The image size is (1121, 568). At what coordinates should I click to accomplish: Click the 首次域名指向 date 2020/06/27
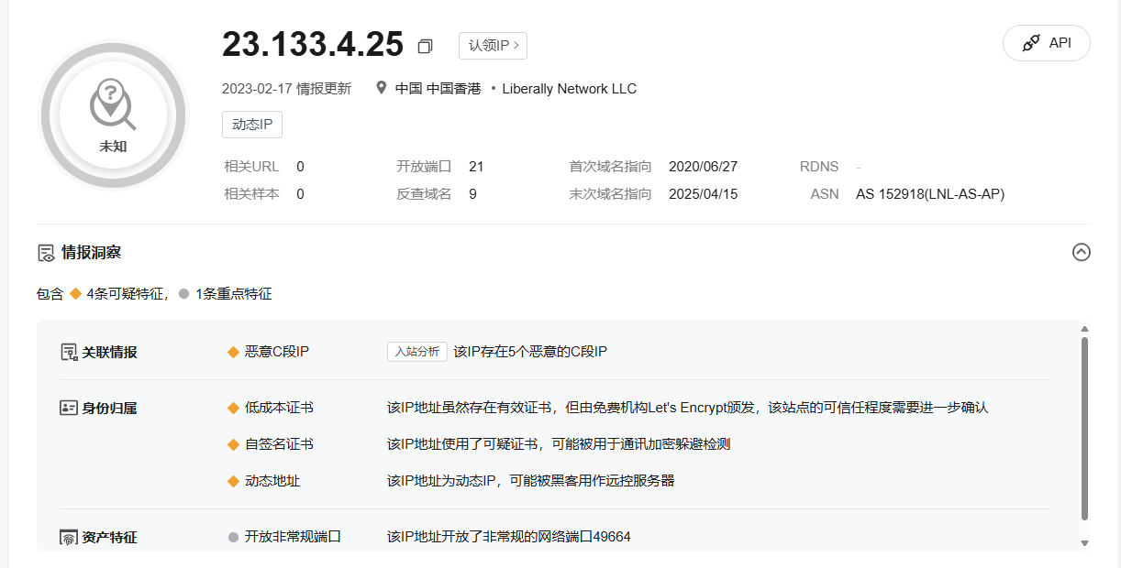point(704,167)
